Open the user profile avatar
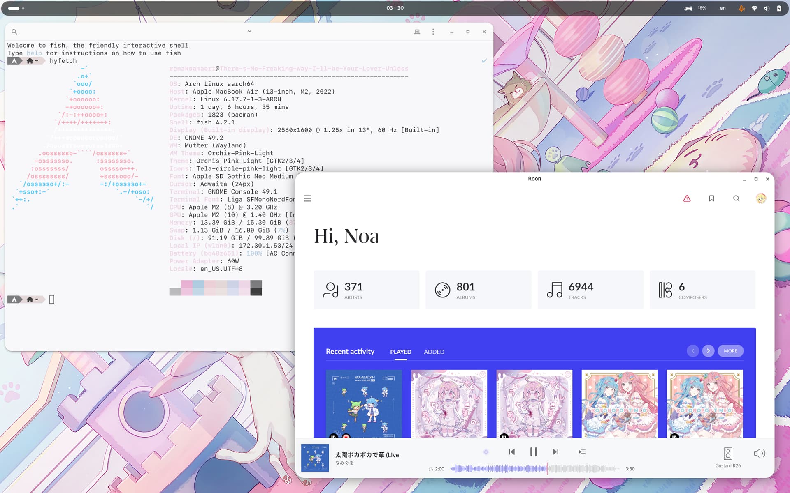This screenshot has height=493, width=790. click(x=761, y=198)
